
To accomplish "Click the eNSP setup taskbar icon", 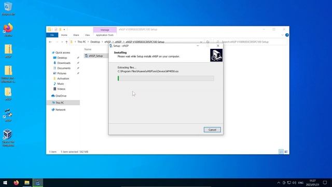I will pos(38,182).
